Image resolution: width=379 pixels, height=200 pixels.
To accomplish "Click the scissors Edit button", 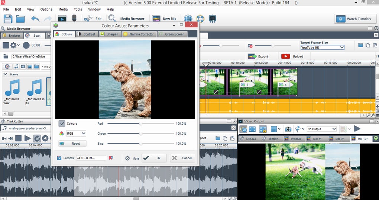I will click(93, 19).
